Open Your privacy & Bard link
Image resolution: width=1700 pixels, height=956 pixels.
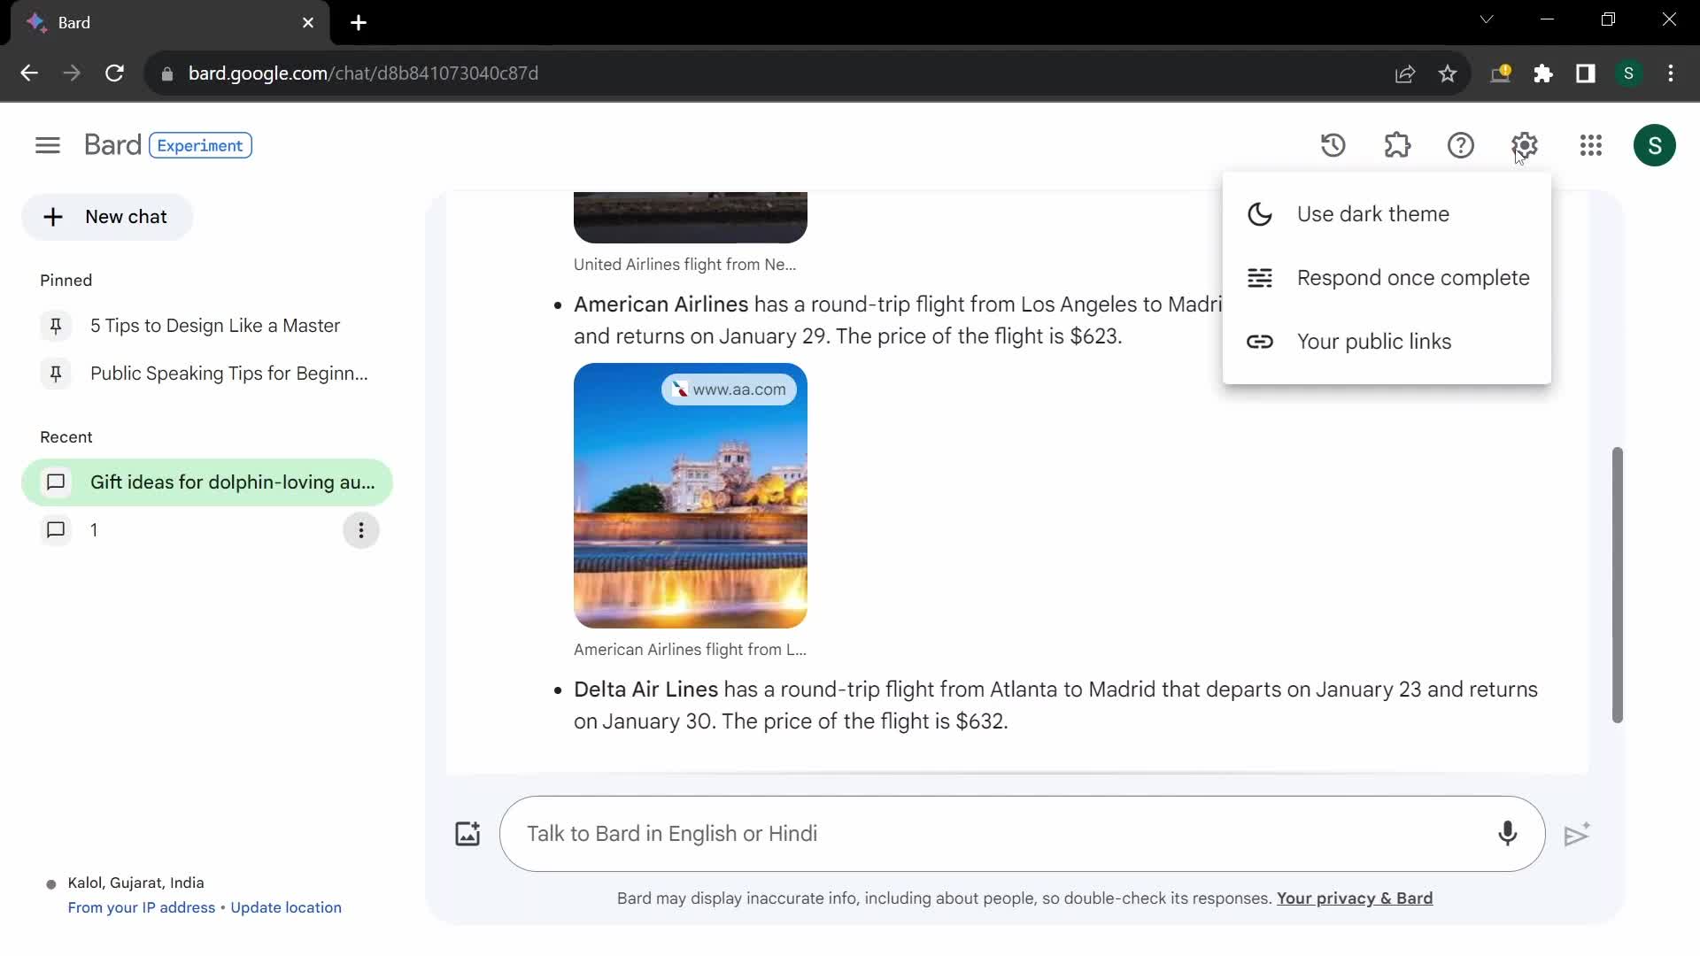click(1355, 898)
